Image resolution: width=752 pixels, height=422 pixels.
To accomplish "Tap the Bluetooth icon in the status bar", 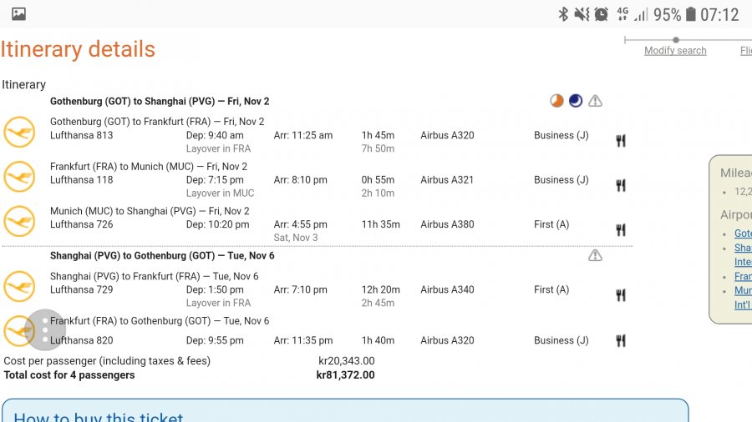I will tap(563, 14).
